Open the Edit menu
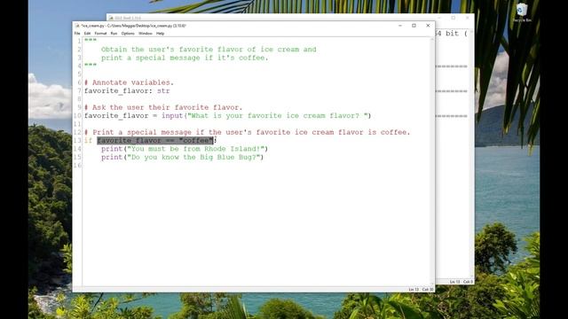Image resolution: width=568 pixels, height=319 pixels. [87, 34]
